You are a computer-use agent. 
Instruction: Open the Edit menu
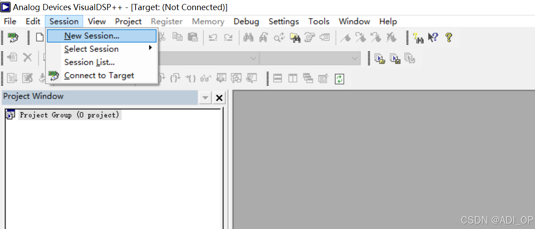pyautogui.click(x=33, y=21)
